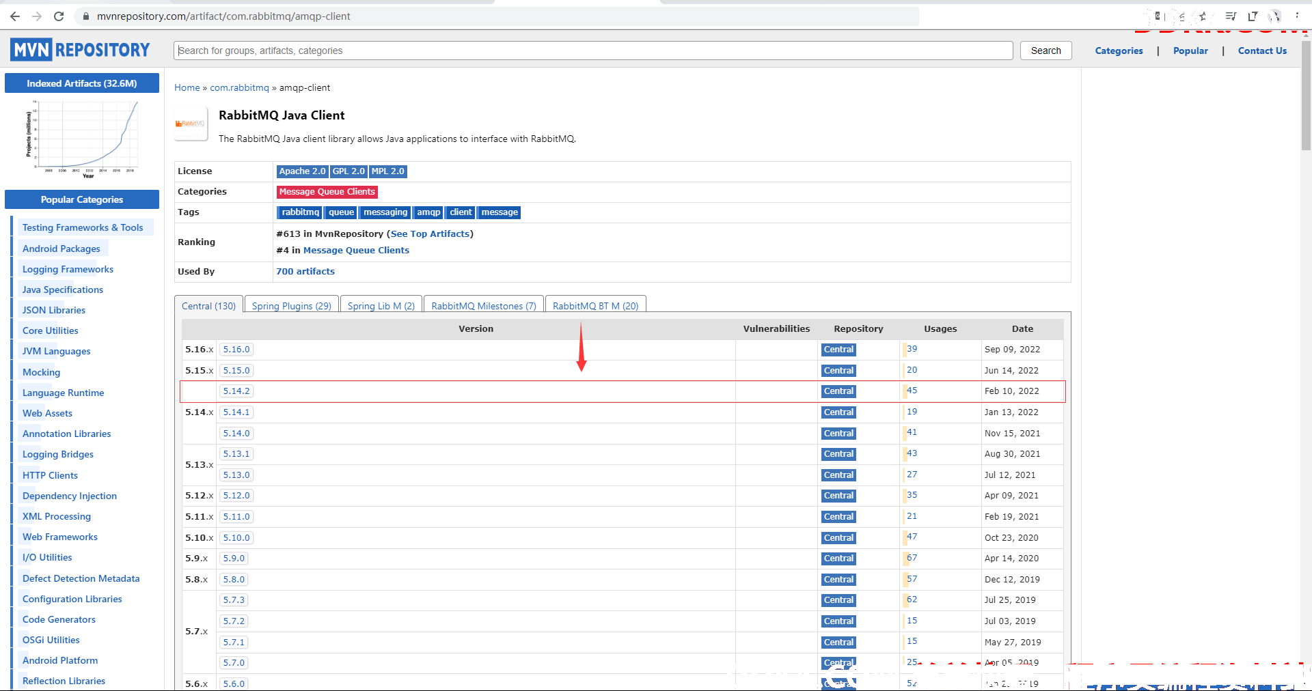Open version 5.13.1
This screenshot has height=691, width=1312.
236,454
